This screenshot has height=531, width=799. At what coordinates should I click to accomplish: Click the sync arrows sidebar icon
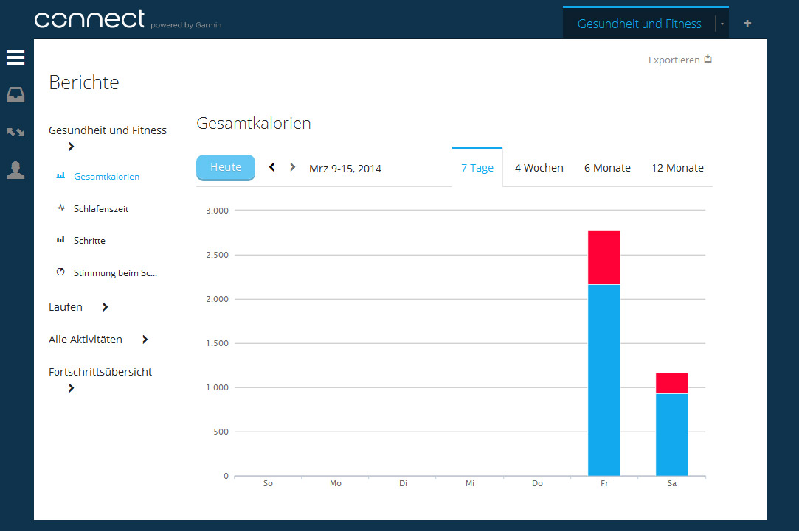[x=15, y=133]
